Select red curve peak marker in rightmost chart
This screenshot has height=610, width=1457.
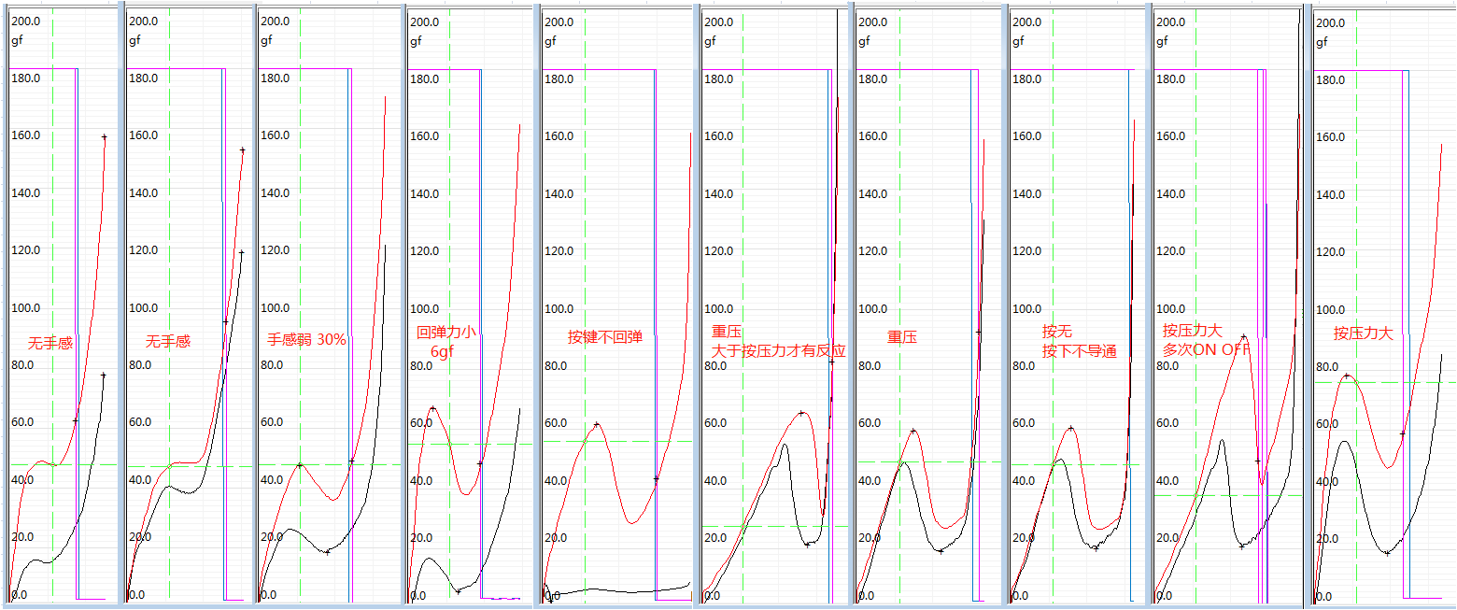click(1346, 376)
